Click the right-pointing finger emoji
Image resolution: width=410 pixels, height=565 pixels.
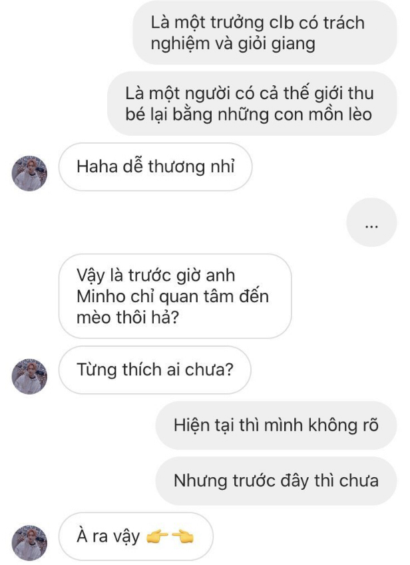click(x=158, y=537)
